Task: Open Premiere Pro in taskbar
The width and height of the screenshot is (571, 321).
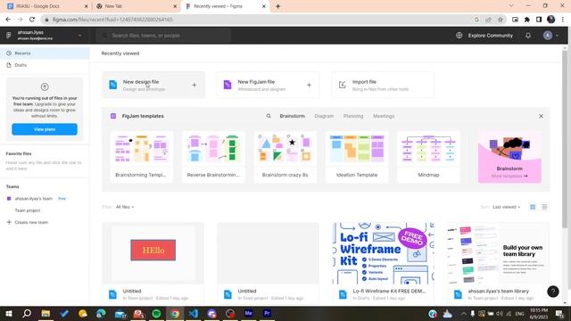Action: pos(267,313)
